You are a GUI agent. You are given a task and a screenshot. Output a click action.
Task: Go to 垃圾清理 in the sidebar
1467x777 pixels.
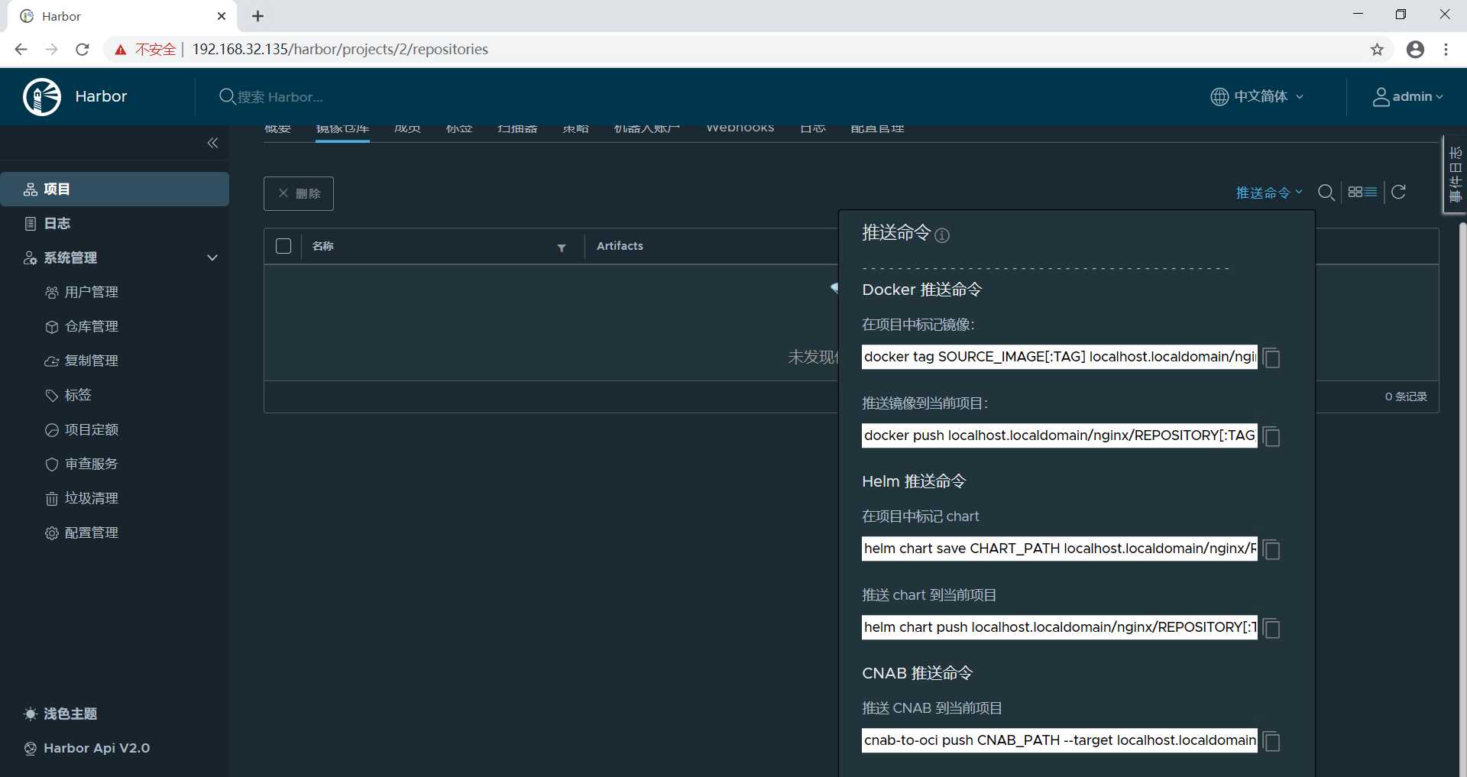(x=91, y=498)
